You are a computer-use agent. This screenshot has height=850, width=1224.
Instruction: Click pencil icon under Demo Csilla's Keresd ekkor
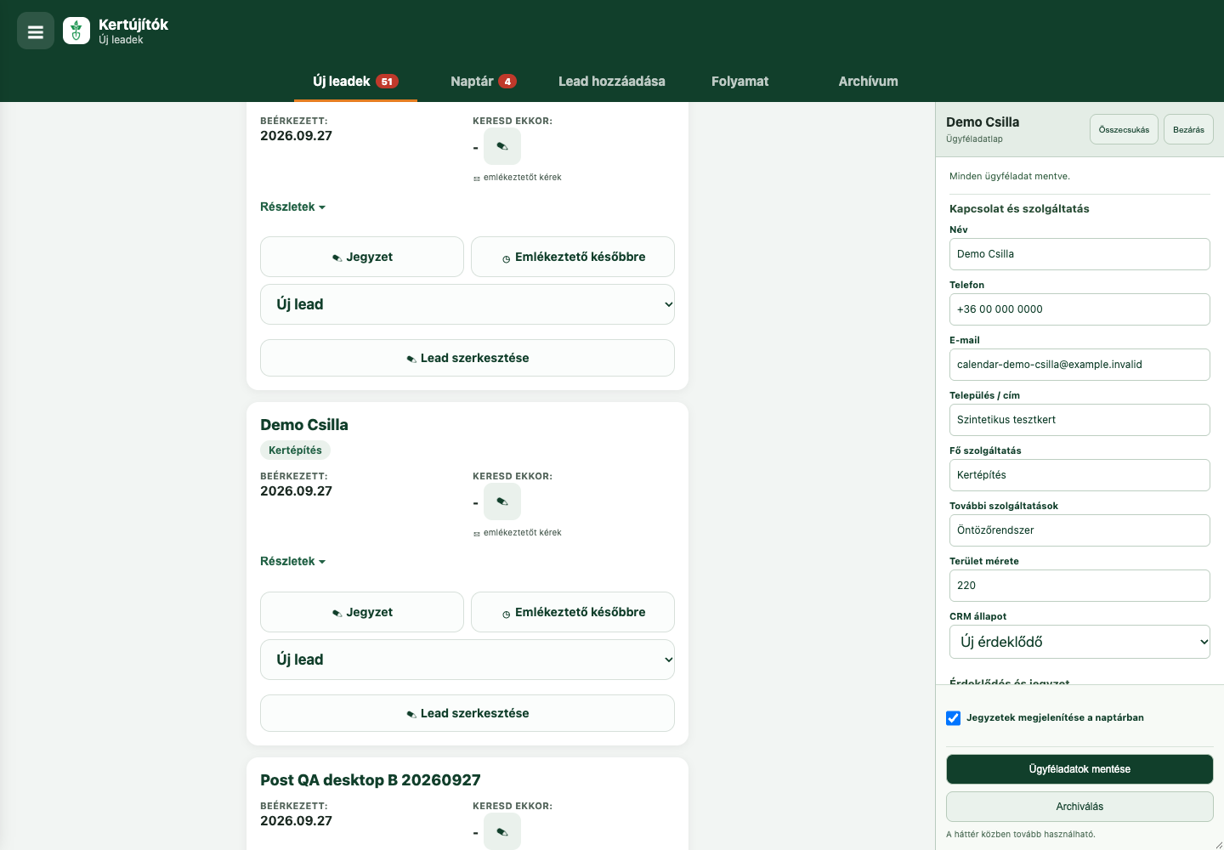pos(502,501)
